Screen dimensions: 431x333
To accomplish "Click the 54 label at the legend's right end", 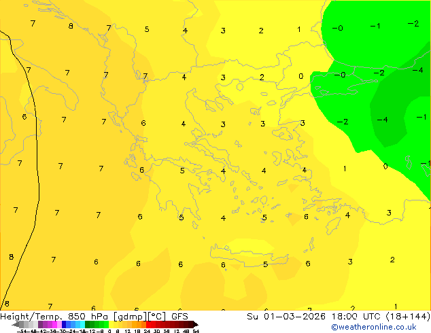I will (196, 331).
